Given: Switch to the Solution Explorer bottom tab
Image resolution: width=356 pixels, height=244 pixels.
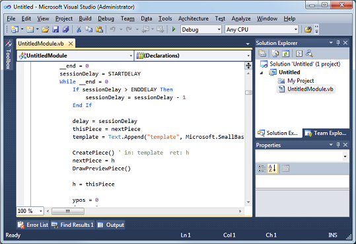Looking at the screenshot, I should 278,134.
